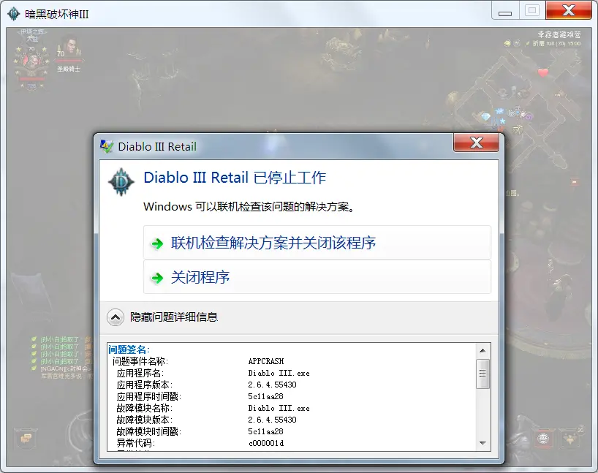Click the APPCRASH value text
The image size is (598, 473).
pyautogui.click(x=266, y=361)
